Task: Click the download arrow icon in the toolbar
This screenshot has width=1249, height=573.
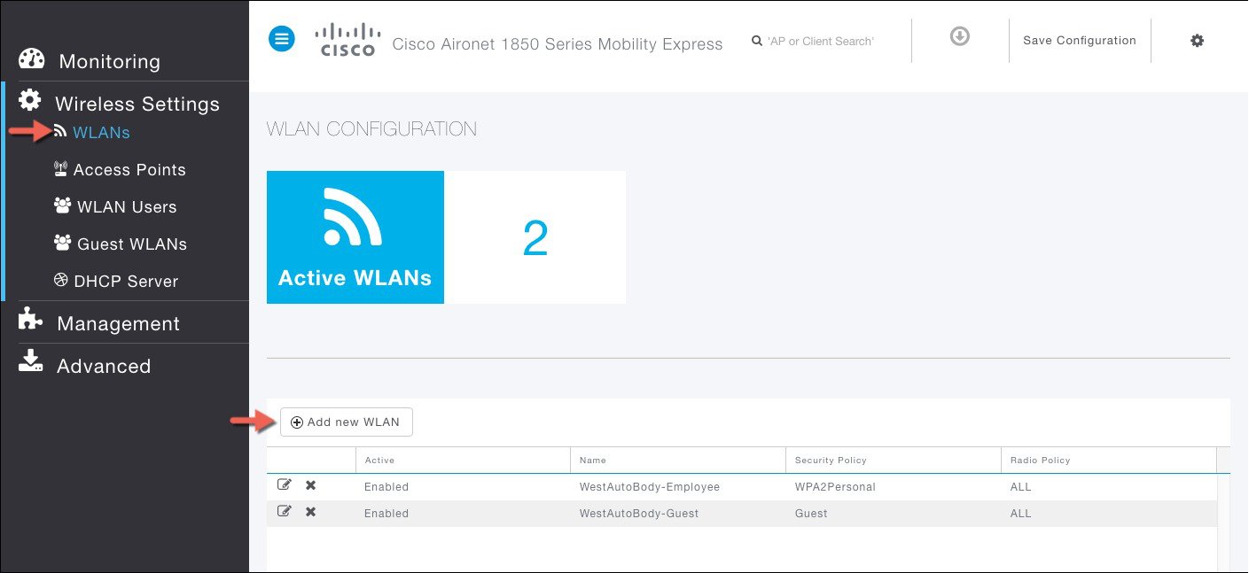Action: [x=960, y=38]
